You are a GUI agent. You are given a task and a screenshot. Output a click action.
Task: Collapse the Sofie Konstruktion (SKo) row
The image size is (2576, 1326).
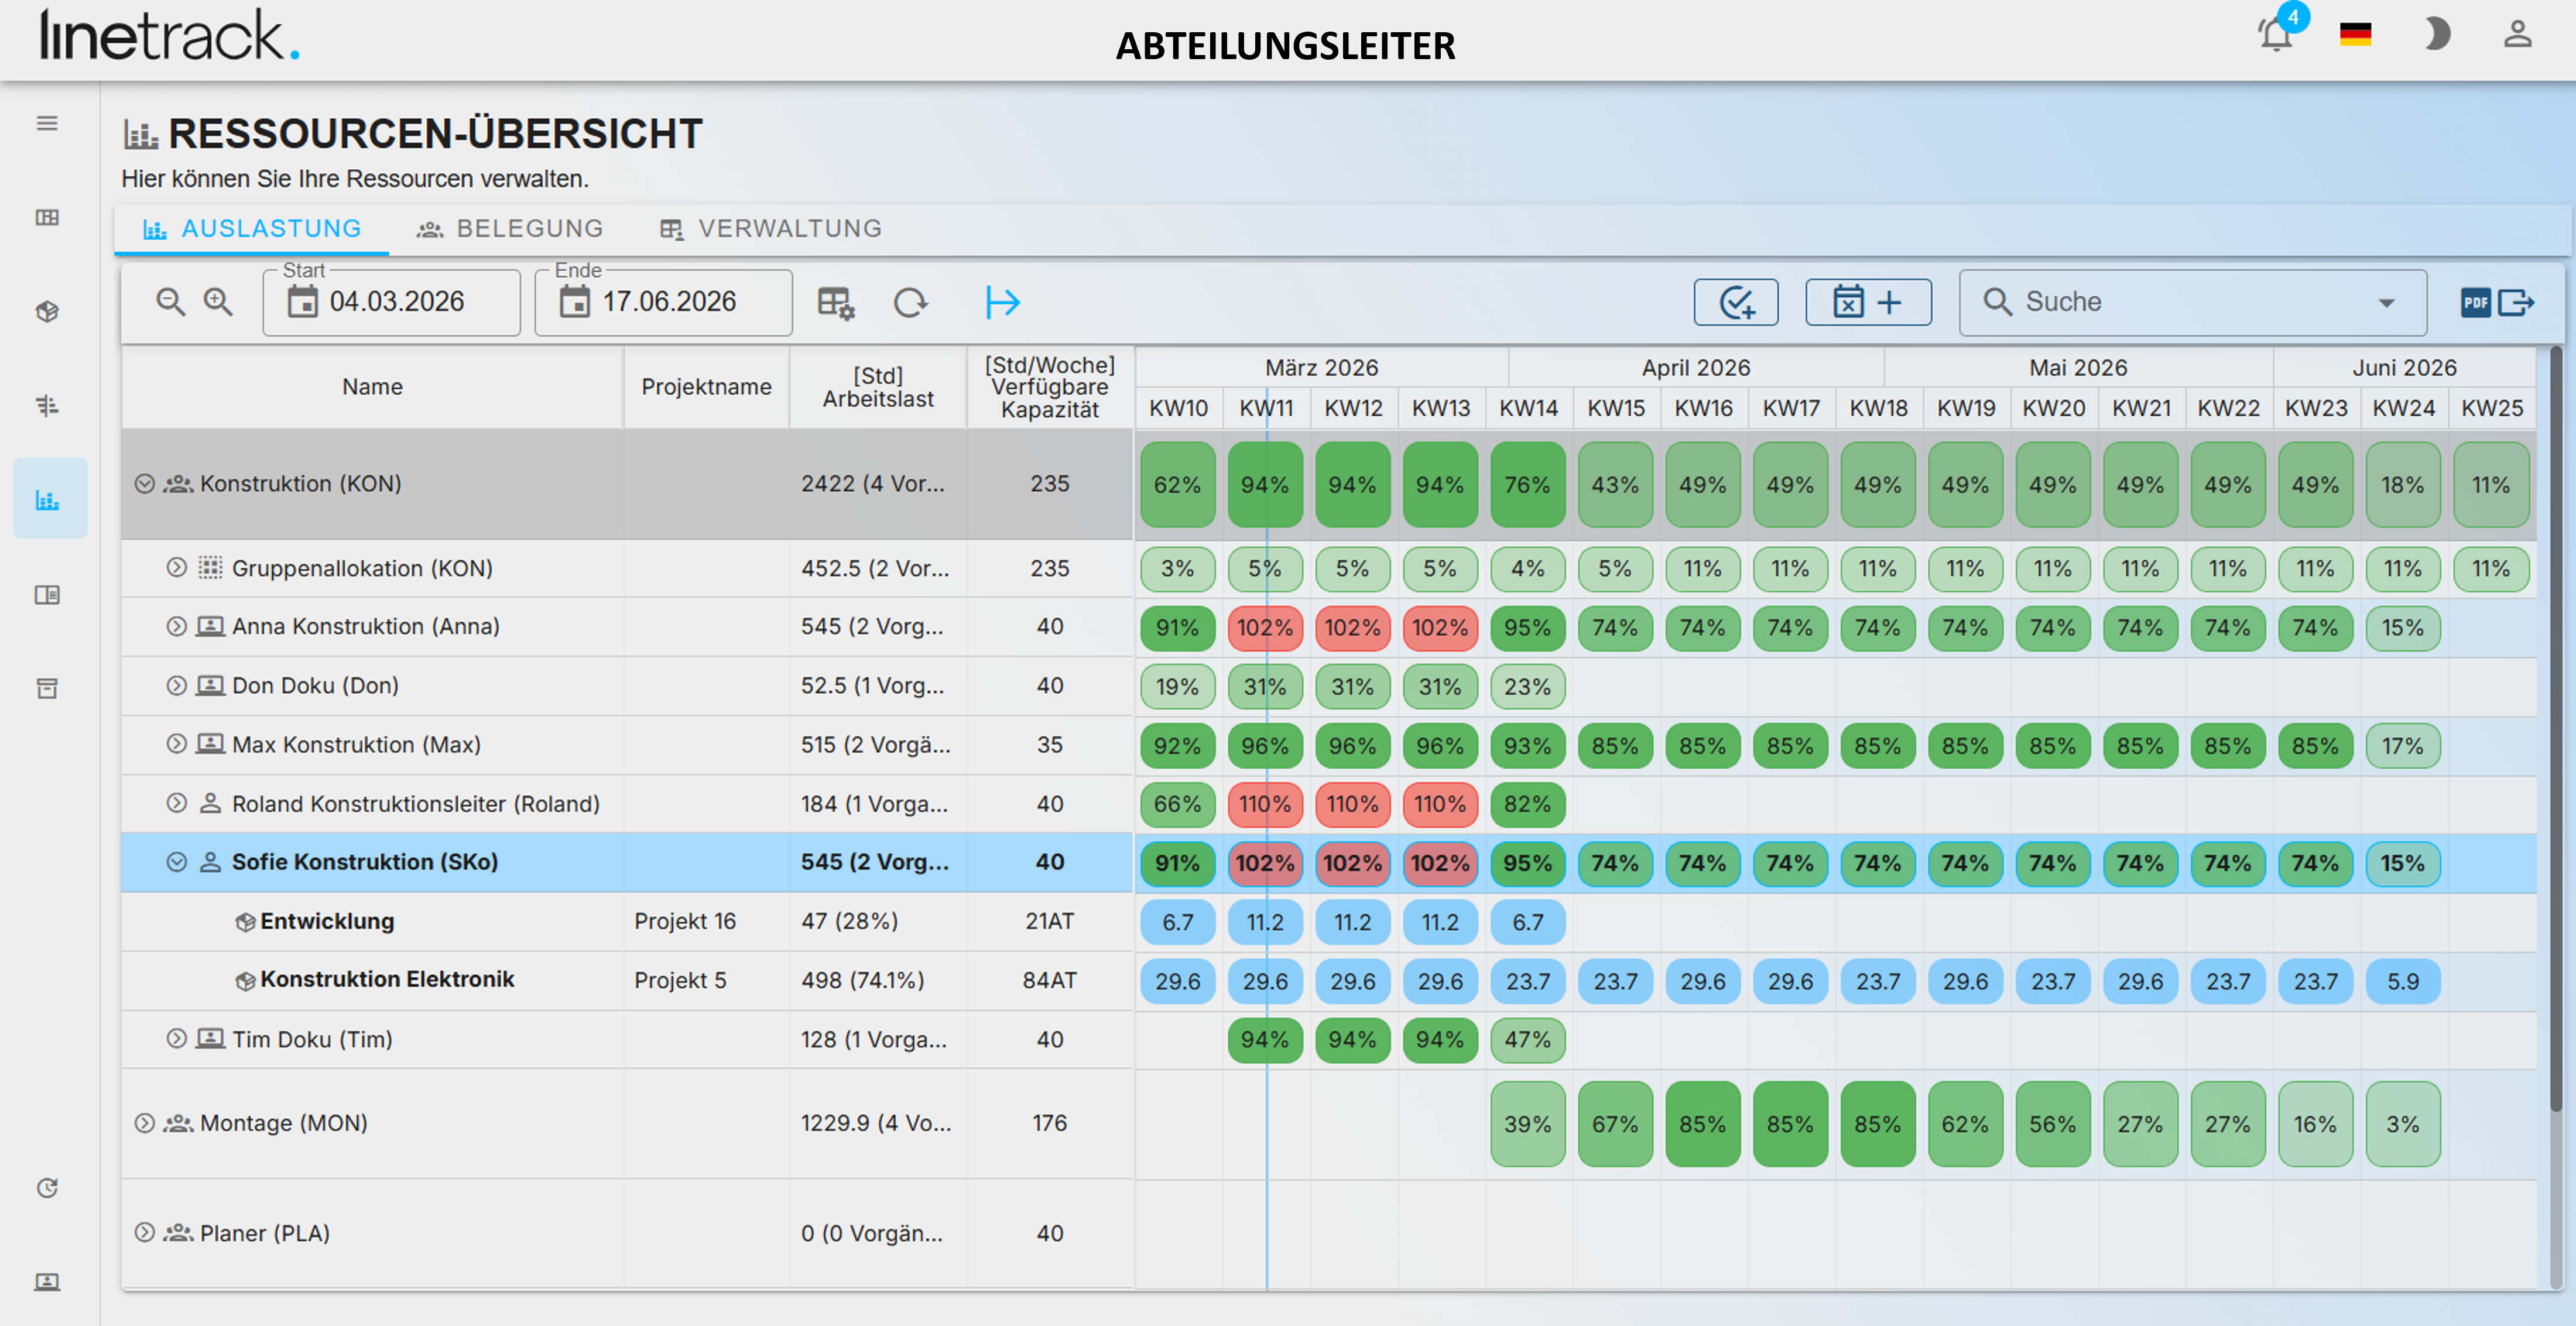[177, 862]
